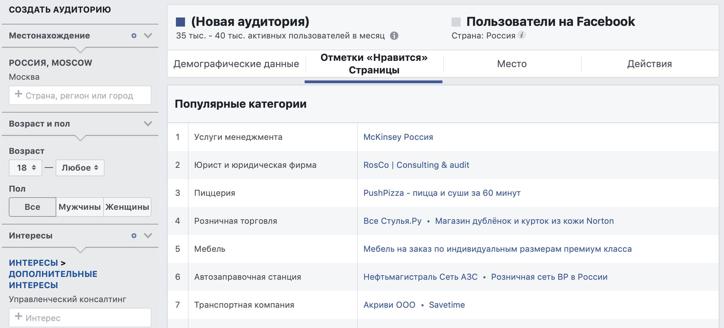
Task: Collapse the Интересы section chevron
Action: tap(148, 236)
